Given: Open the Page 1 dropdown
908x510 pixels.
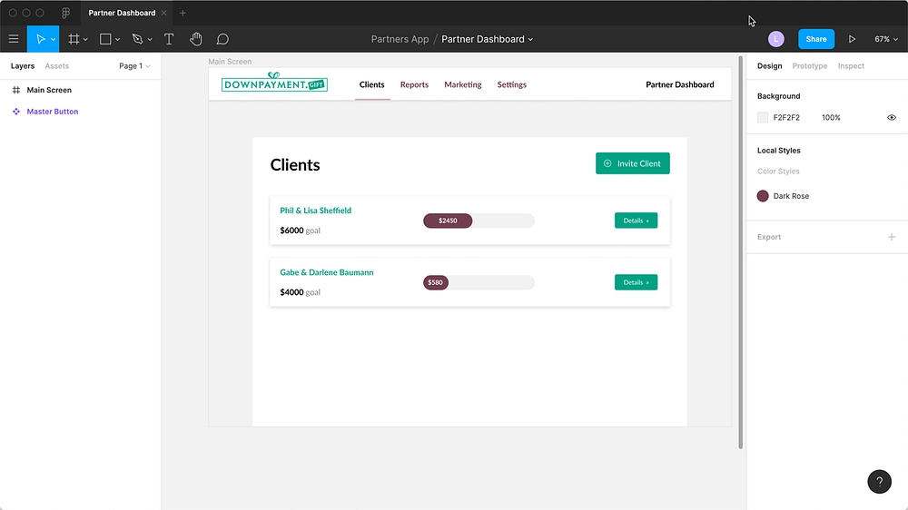Looking at the screenshot, I should coord(134,66).
